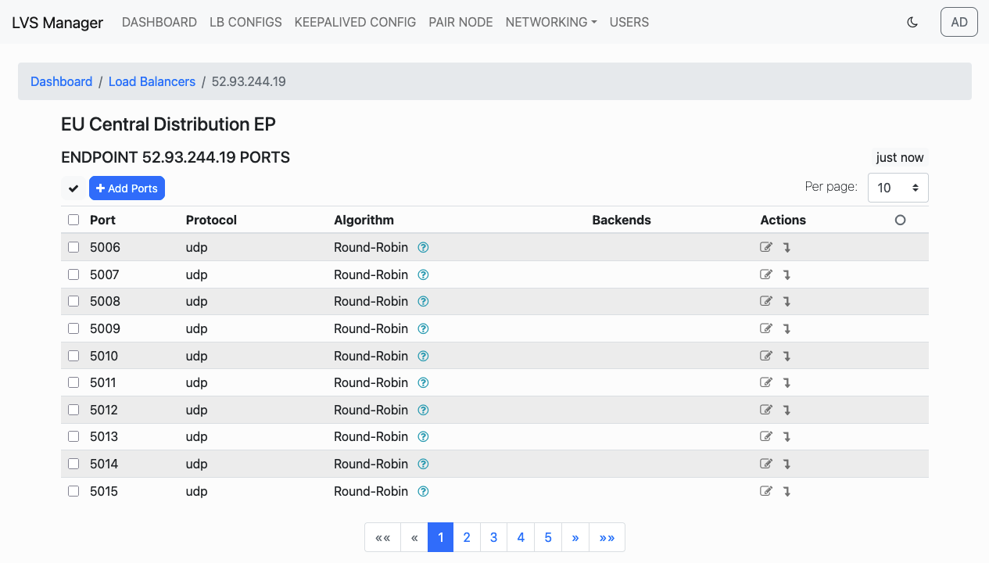Open Users nav item
The height and width of the screenshot is (563, 989).
(x=629, y=22)
